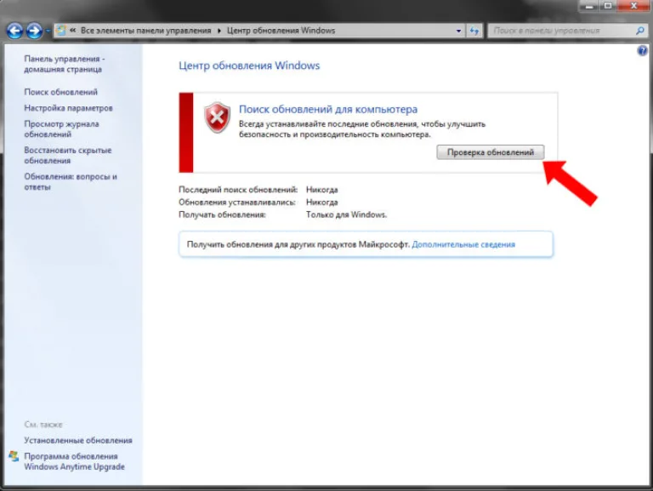Open Настройка параметров in the sidebar
Screen dimensions: 653x491
[68, 108]
